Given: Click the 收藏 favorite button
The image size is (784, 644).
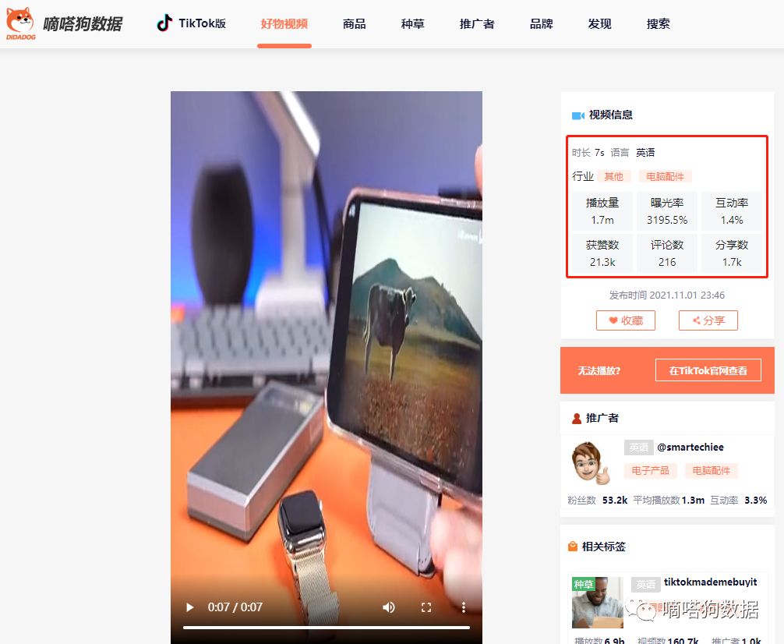Looking at the screenshot, I should (x=625, y=320).
